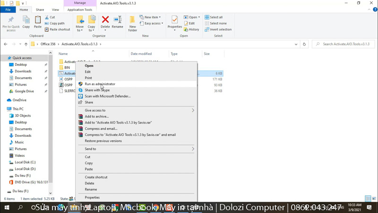Open Local Disk (C:) in the navigation pane
378x213 pixels.
pyautogui.click(x=25, y=162)
